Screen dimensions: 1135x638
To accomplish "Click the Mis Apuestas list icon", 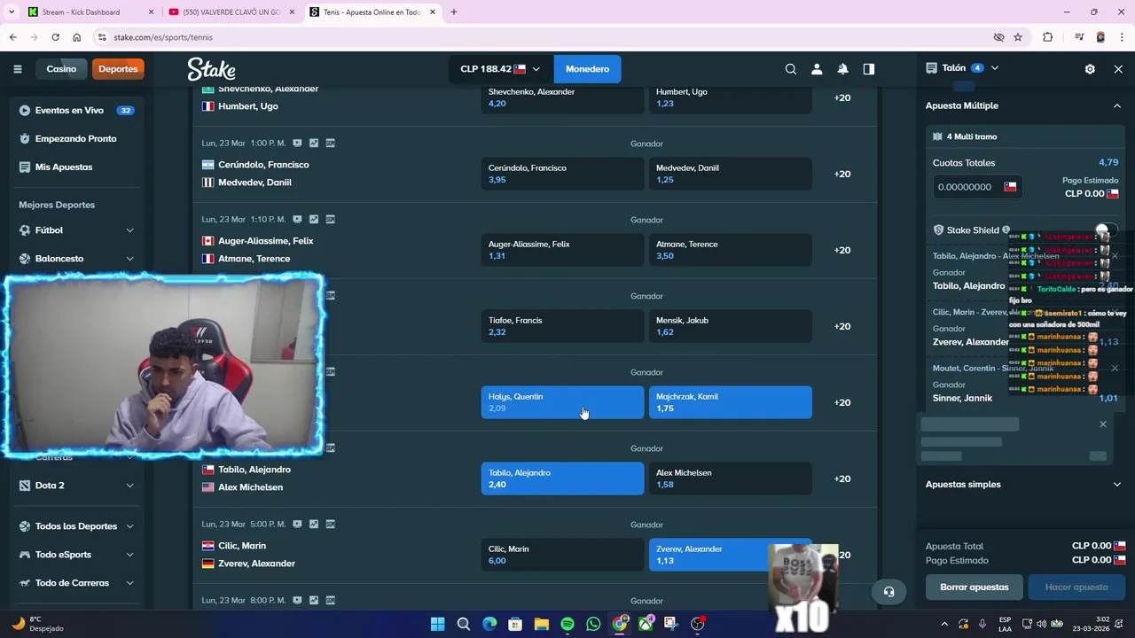I will tap(24, 167).
